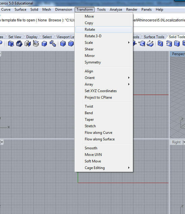Pick Flow along Surface menu entry
185x214 pixels.
[x=99, y=139]
